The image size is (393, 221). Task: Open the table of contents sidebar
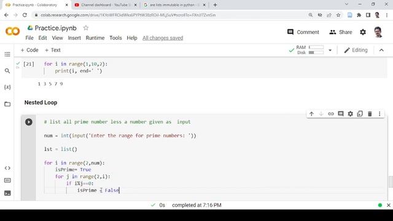click(x=7, y=55)
